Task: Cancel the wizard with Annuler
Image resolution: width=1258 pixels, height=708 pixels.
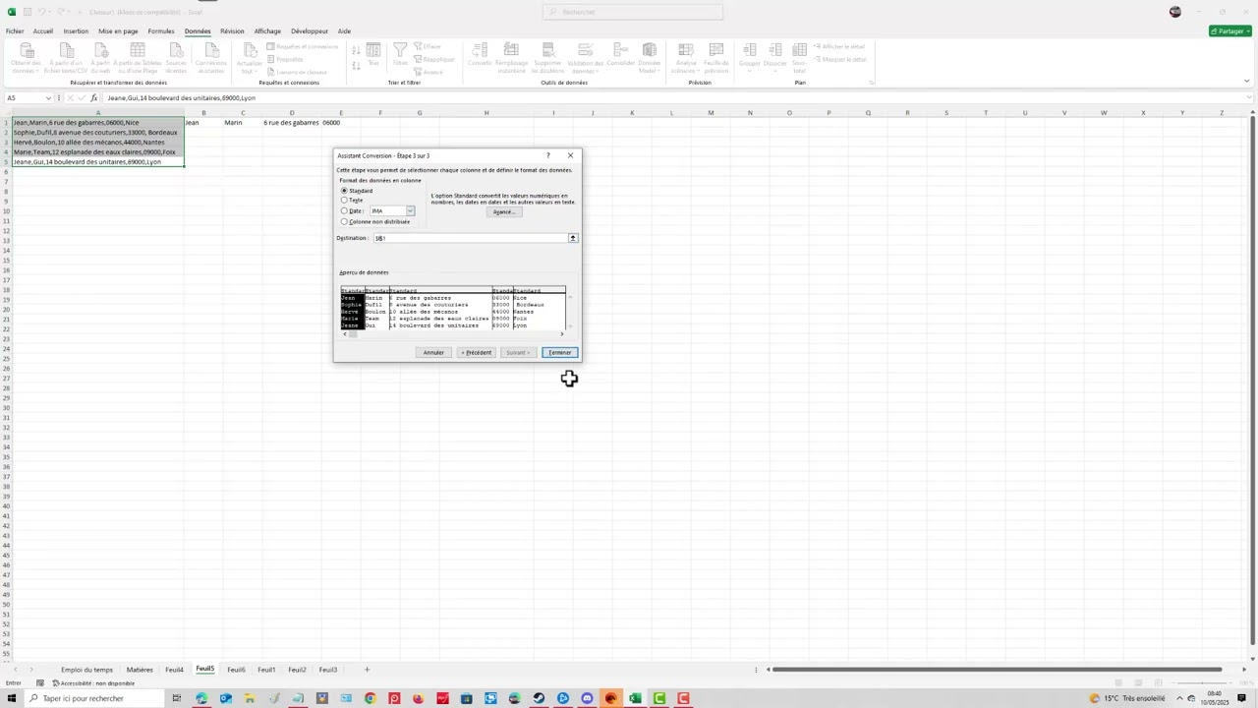Action: point(433,352)
